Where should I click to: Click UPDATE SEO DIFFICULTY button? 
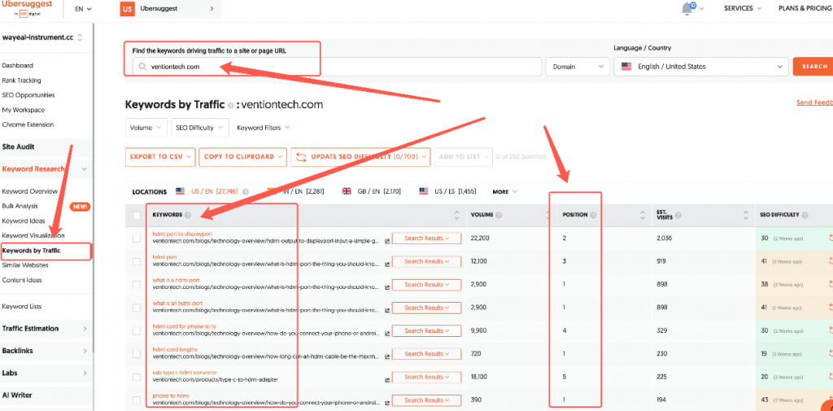point(362,157)
